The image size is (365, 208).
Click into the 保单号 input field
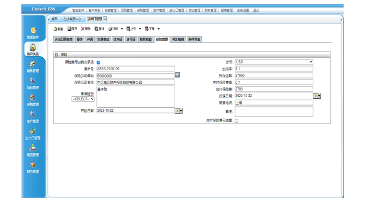tap(136, 69)
